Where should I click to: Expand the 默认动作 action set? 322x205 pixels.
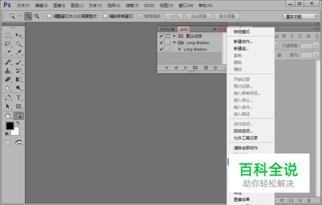click(174, 36)
